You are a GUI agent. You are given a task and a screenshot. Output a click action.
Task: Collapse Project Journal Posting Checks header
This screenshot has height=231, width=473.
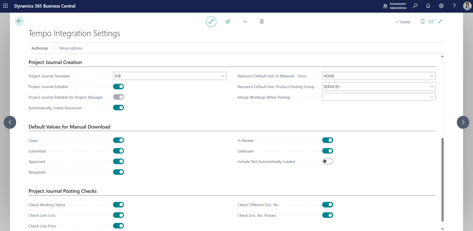[x=62, y=191]
